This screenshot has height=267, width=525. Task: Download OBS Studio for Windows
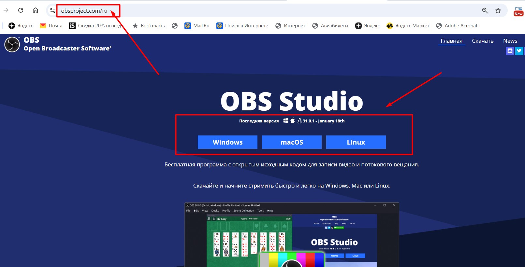(227, 142)
